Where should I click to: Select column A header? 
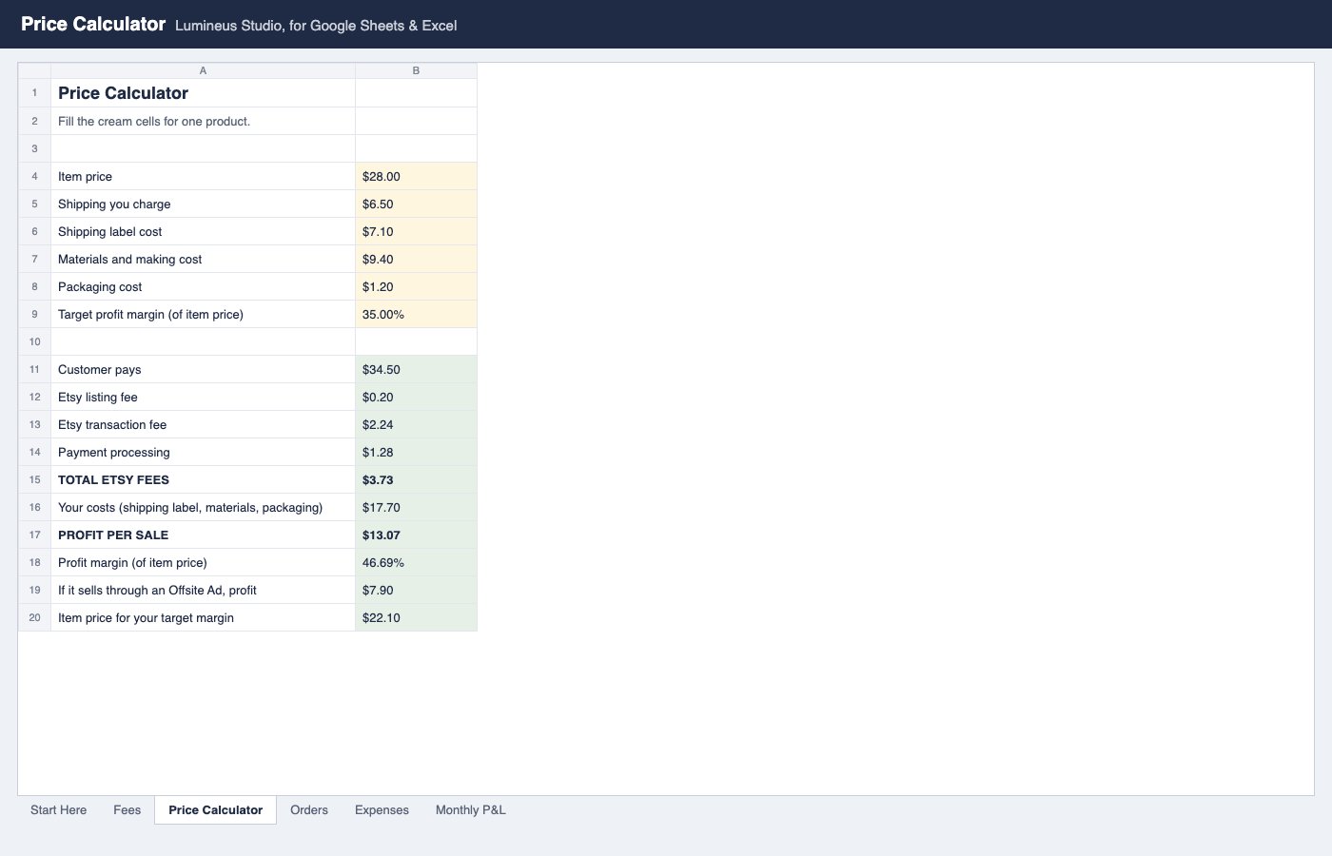(203, 70)
